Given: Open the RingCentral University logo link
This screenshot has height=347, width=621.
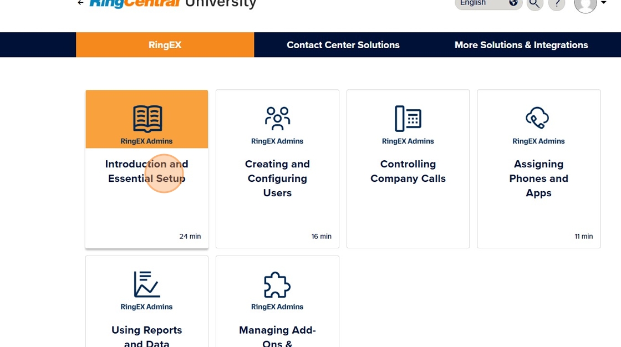Looking at the screenshot, I should (x=173, y=3).
